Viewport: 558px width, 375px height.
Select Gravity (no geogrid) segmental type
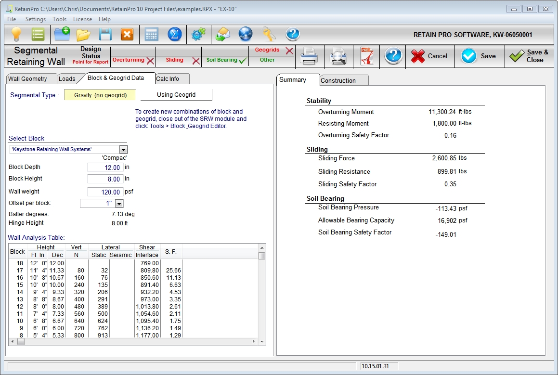(x=100, y=95)
